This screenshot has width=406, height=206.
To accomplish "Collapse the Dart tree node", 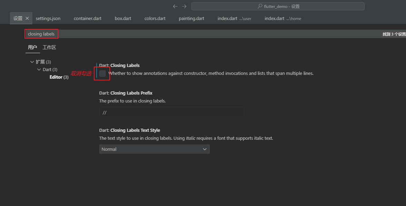I will tap(39, 69).
